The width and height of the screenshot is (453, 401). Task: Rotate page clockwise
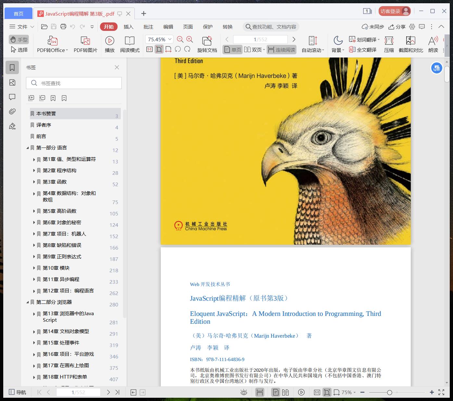pos(187,49)
